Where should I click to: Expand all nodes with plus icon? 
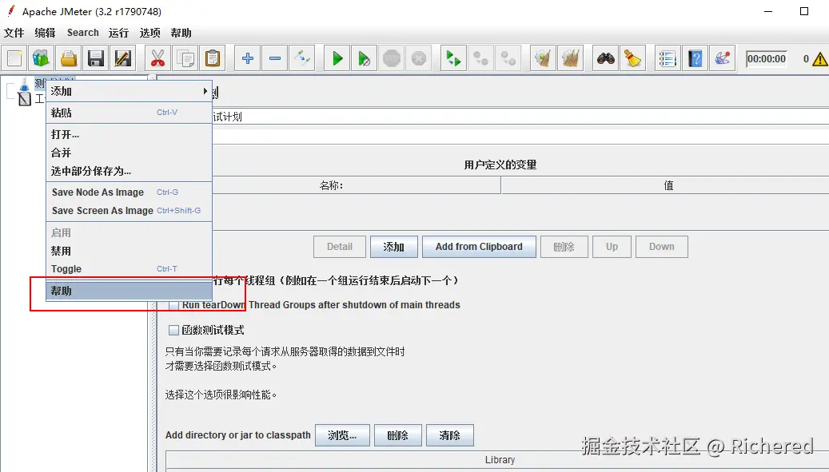point(248,58)
